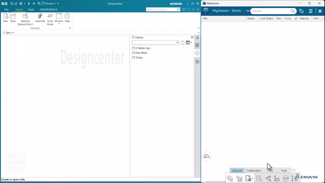Expand the quick access toolbar options arrow

click(58, 3)
